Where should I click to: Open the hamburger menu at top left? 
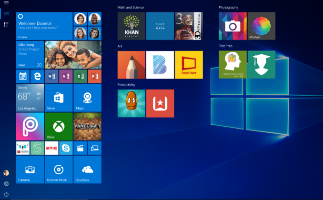(6, 3)
